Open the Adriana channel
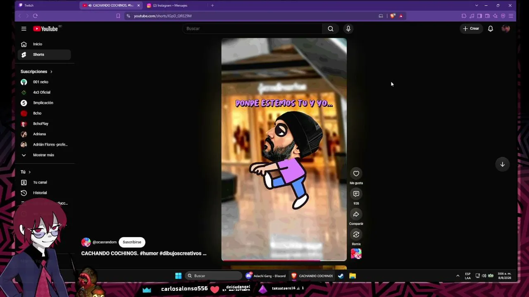Image resolution: width=529 pixels, height=297 pixels. 44,134
